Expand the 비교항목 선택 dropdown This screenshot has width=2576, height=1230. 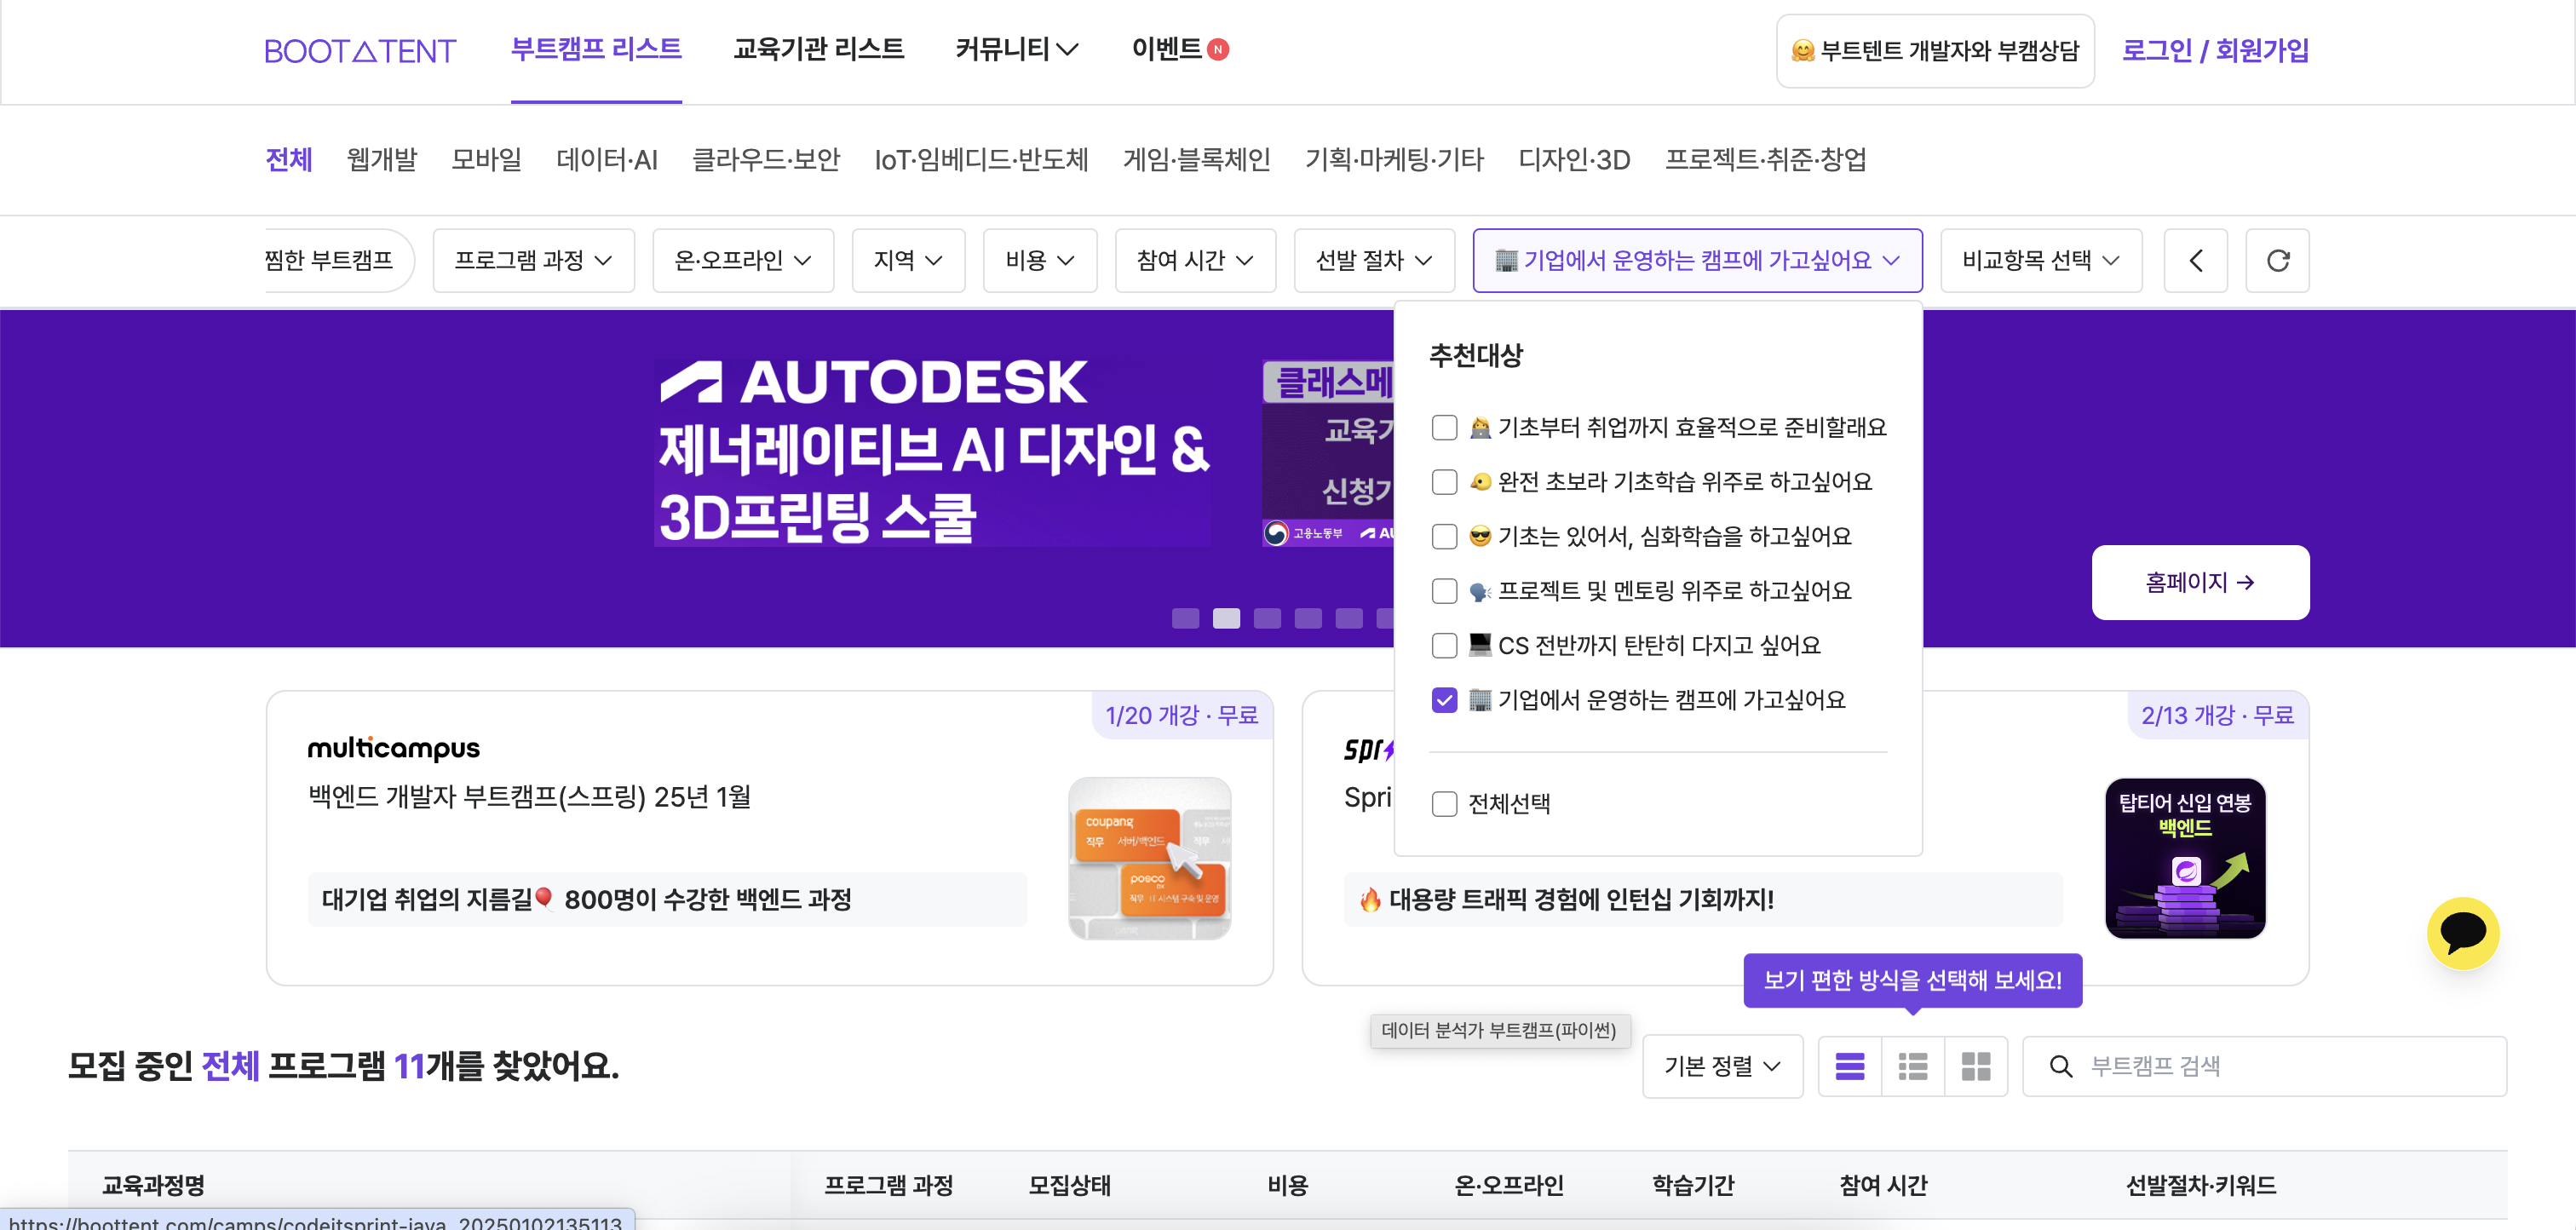click(2040, 261)
